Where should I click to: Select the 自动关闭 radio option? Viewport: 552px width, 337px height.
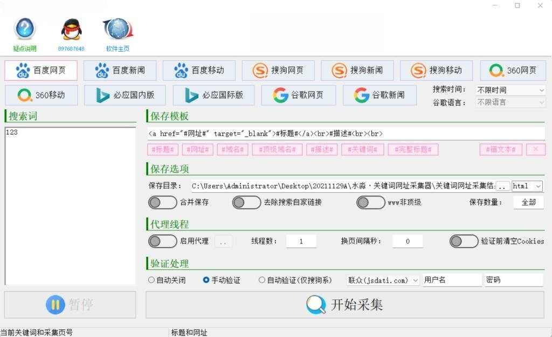[151, 280]
